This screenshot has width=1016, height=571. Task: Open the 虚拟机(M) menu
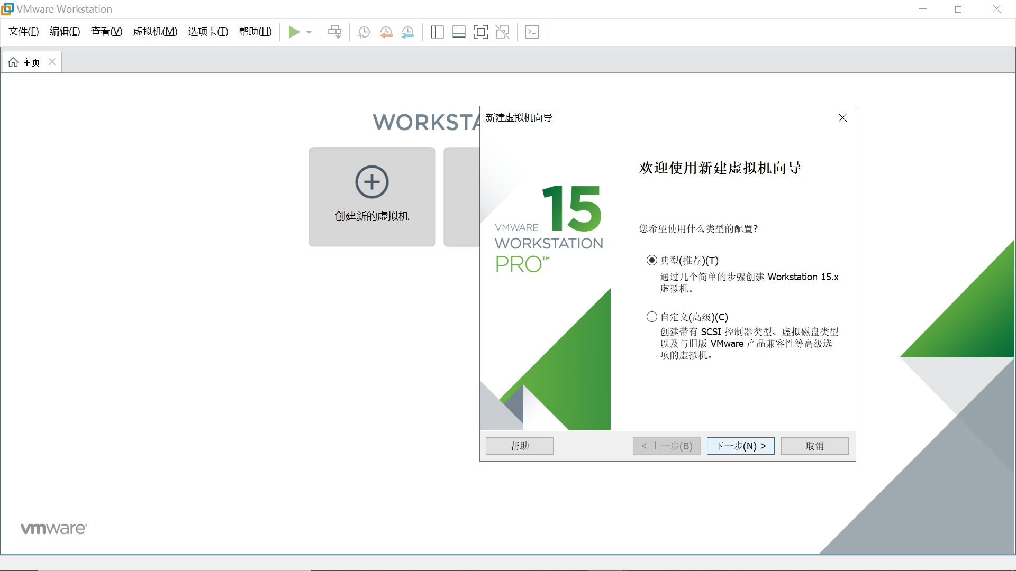[155, 32]
